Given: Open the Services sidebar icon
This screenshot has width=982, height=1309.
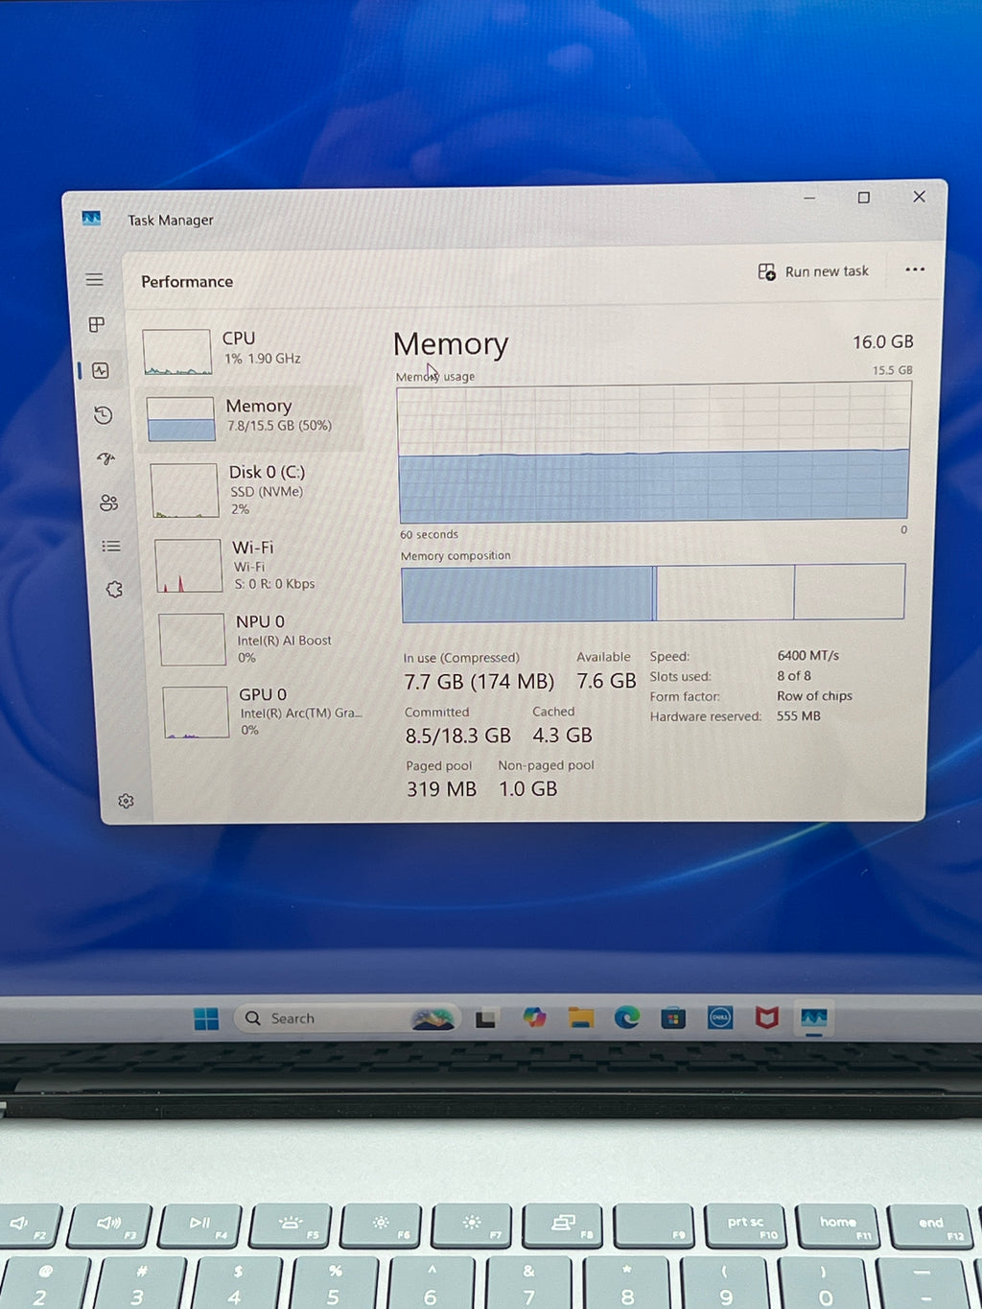Looking at the screenshot, I should point(114,589).
